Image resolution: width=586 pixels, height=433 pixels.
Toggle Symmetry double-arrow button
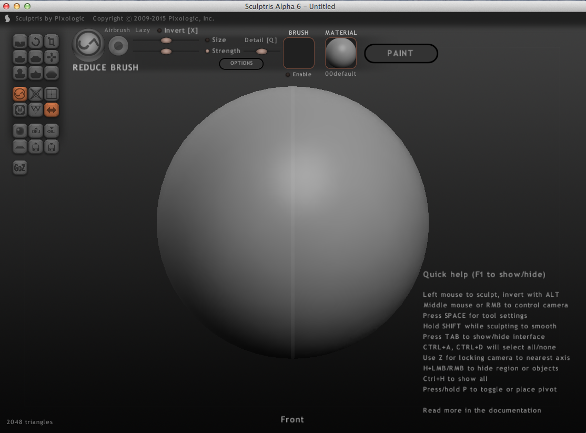pos(52,109)
